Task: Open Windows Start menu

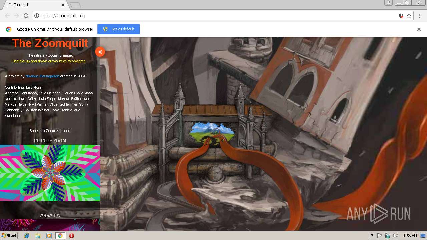Action: (9, 235)
